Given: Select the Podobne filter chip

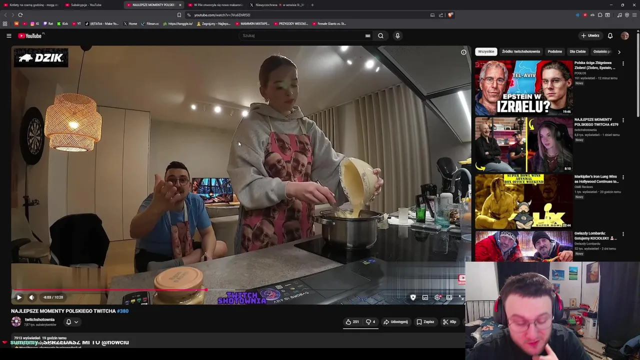Looking at the screenshot, I should pos(554,51).
